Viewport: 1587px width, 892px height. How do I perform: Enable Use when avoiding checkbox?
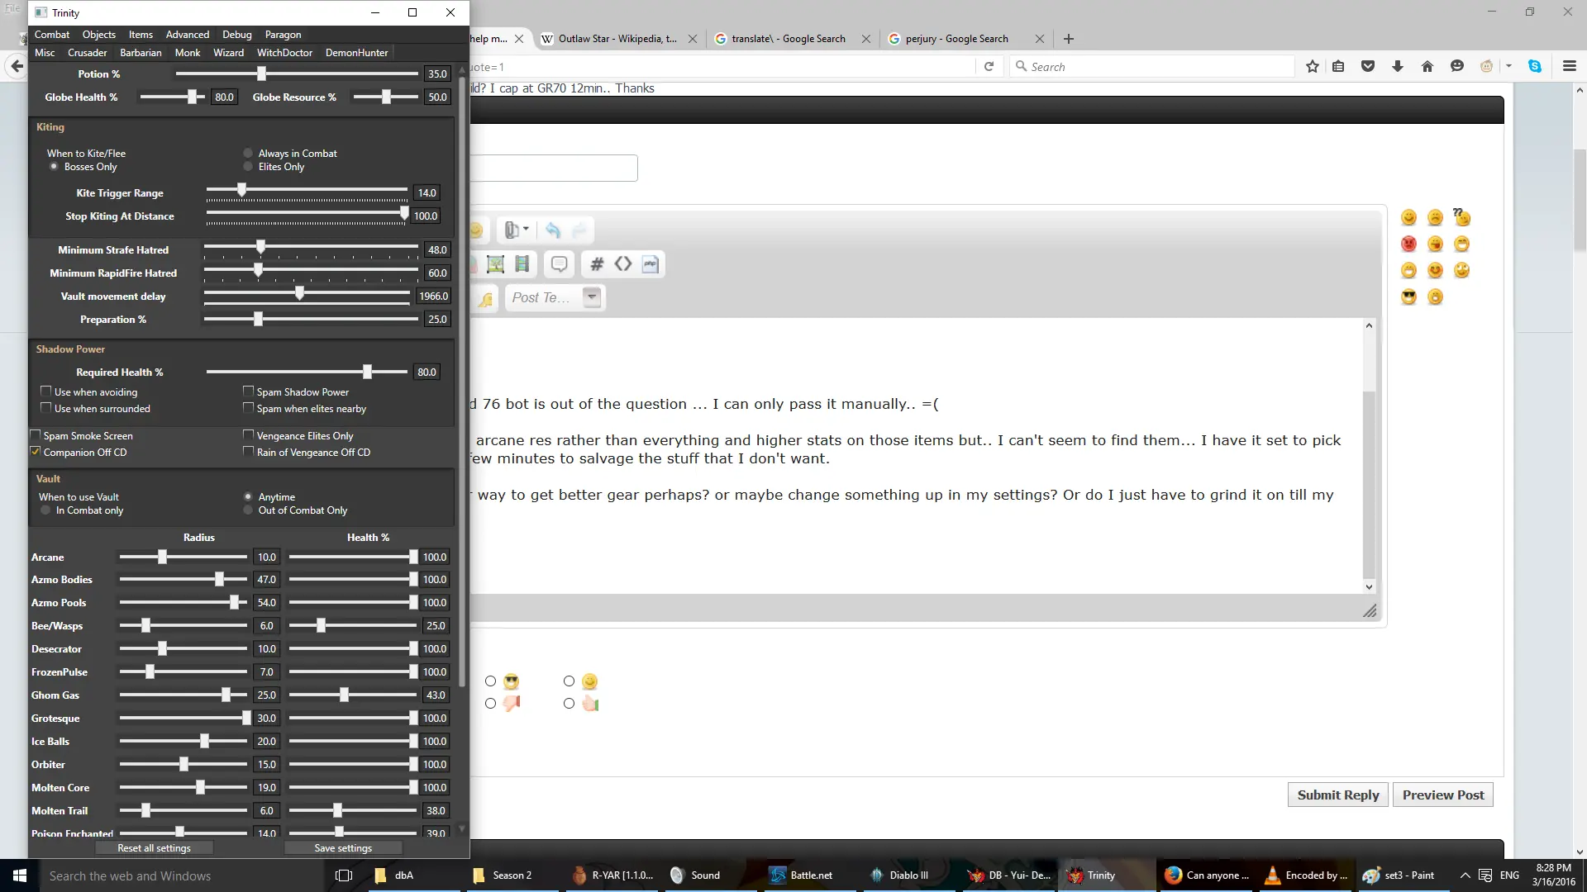[x=46, y=391]
